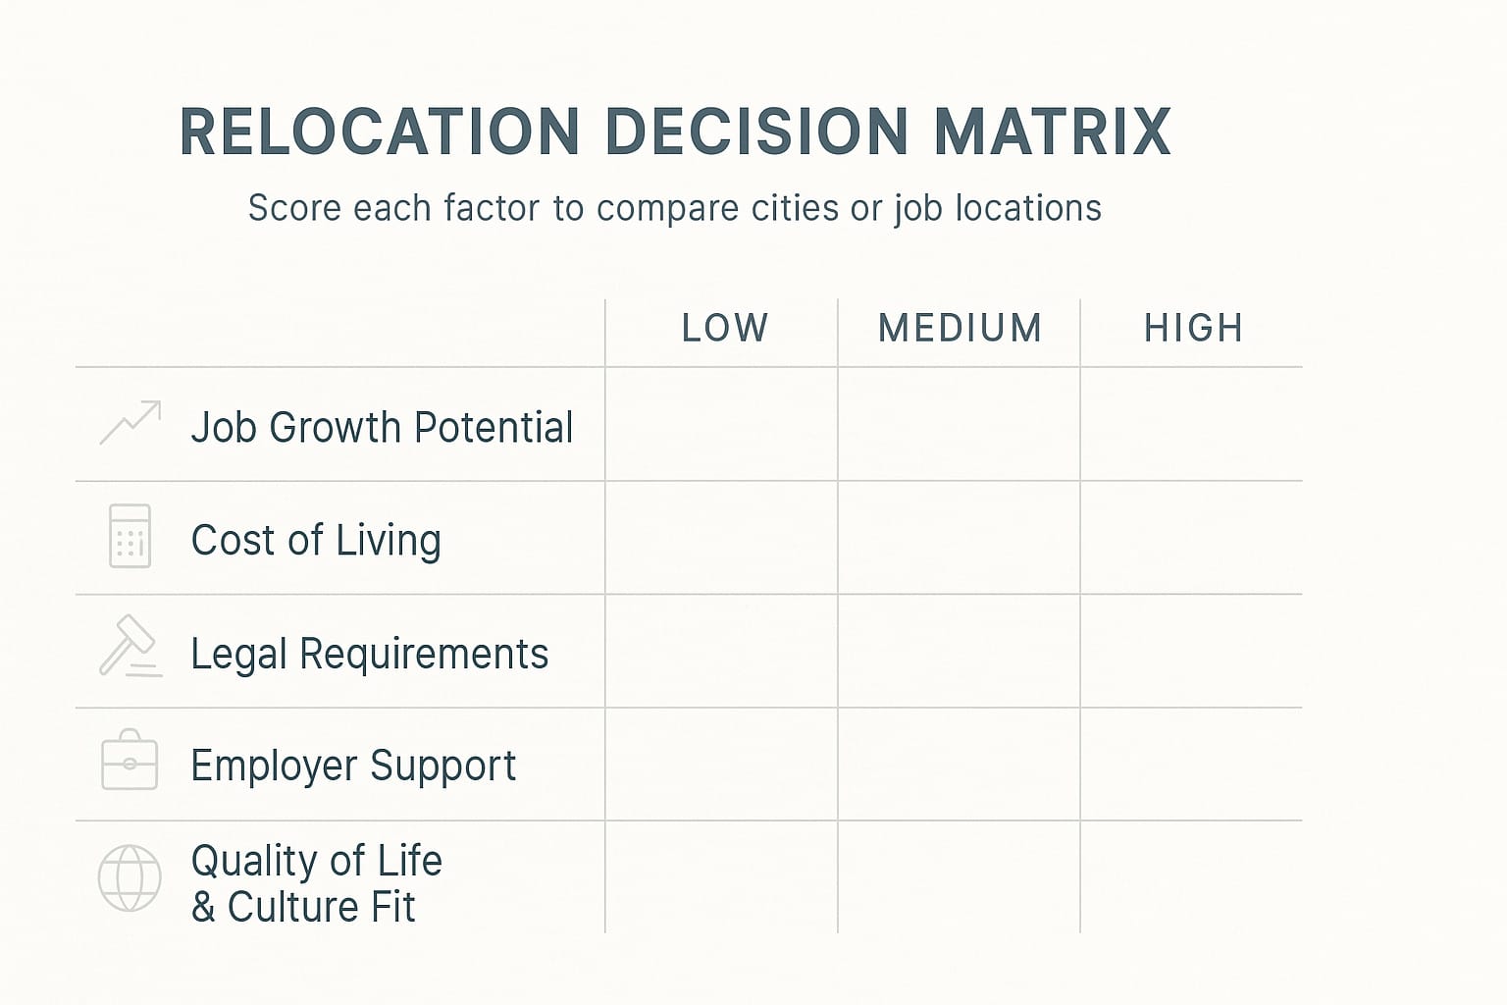The height and width of the screenshot is (1005, 1507).
Task: Click the Employer Support row label
Action: click(353, 767)
